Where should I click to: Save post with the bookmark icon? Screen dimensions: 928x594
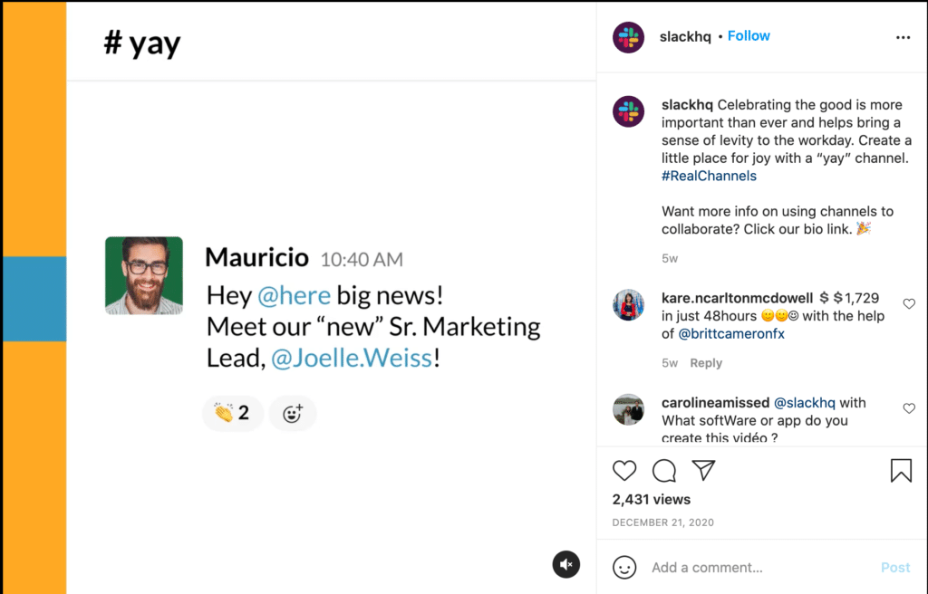click(900, 471)
